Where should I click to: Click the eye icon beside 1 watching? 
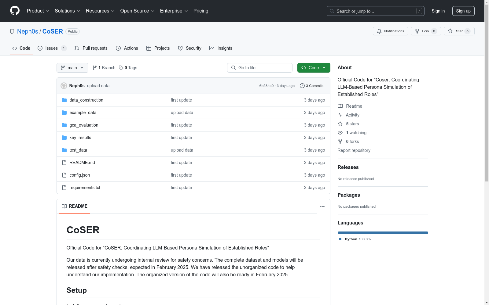[340, 133]
